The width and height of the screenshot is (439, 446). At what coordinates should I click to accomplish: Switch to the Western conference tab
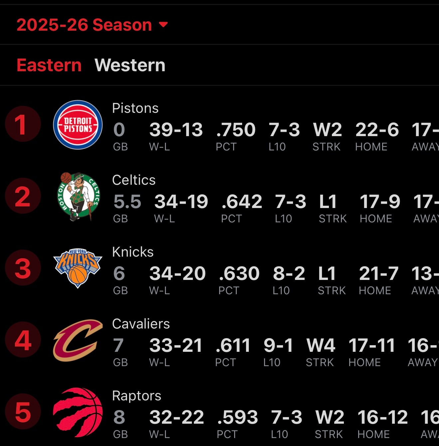coord(130,65)
